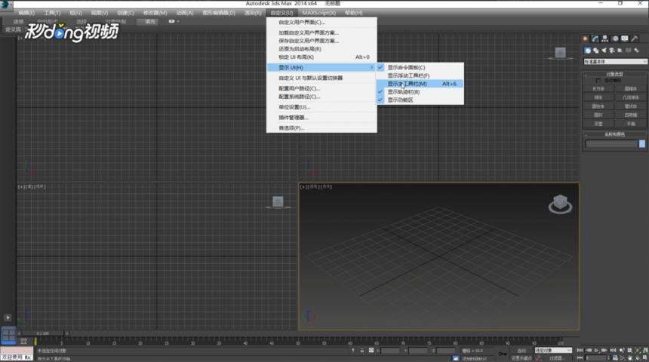
Task: Toggle Show Command Panel (C) menu item
Action: click(420, 67)
